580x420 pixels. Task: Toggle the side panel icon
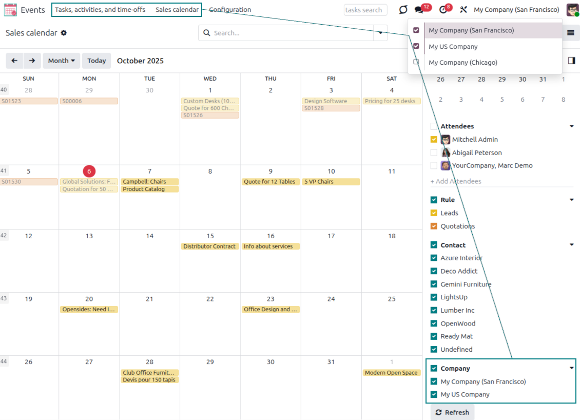point(571,61)
